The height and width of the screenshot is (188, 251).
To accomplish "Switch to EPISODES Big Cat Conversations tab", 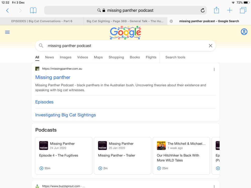I will (42, 21).
